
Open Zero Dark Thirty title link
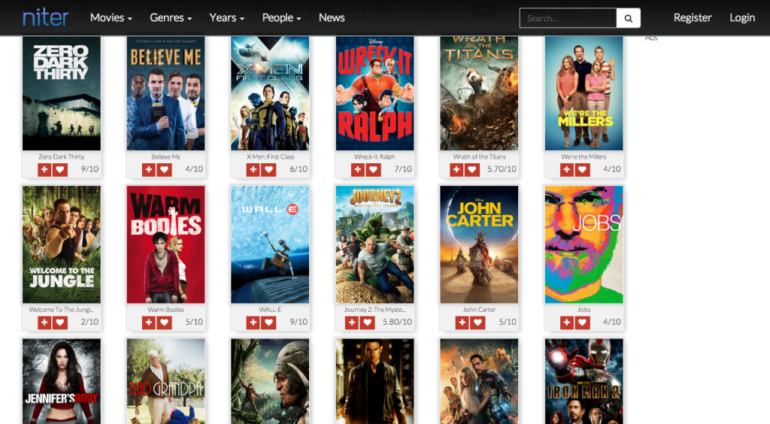(x=62, y=157)
